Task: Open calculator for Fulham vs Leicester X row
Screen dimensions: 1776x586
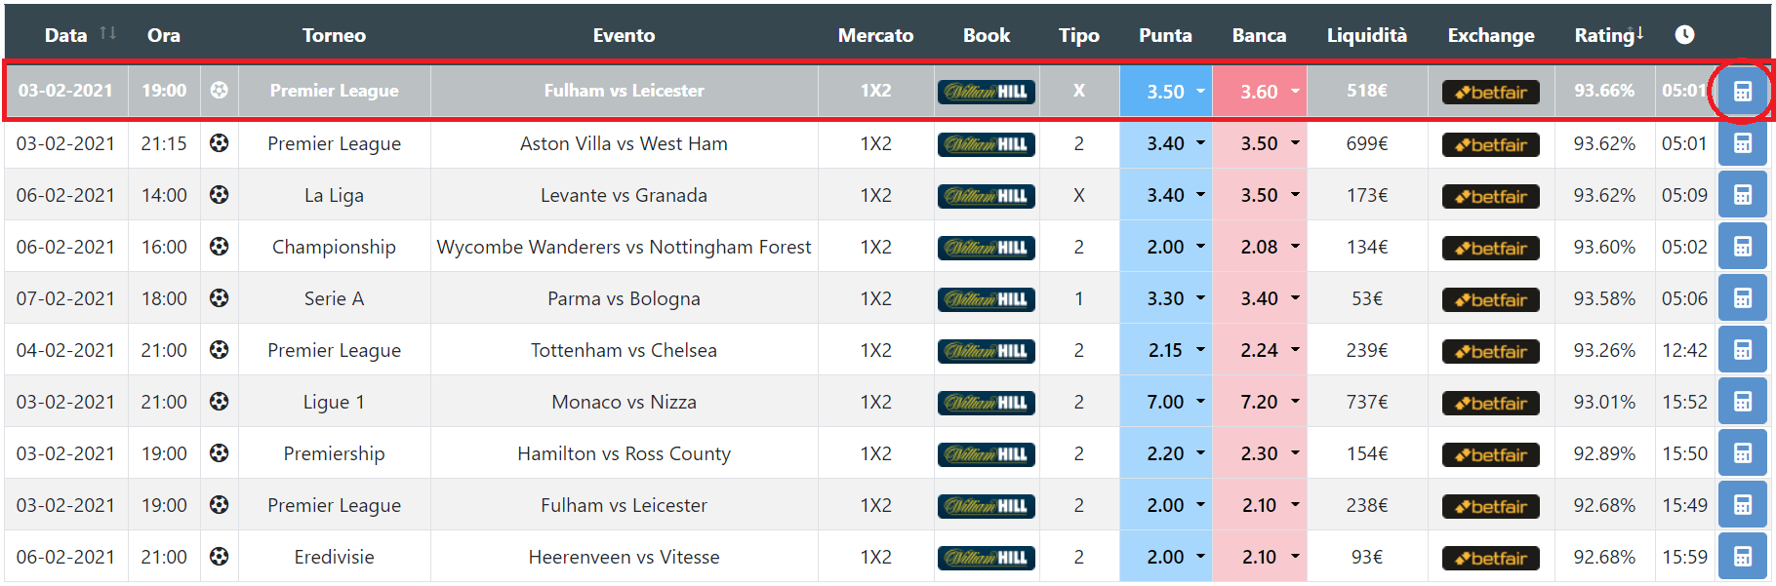Action: [1742, 92]
